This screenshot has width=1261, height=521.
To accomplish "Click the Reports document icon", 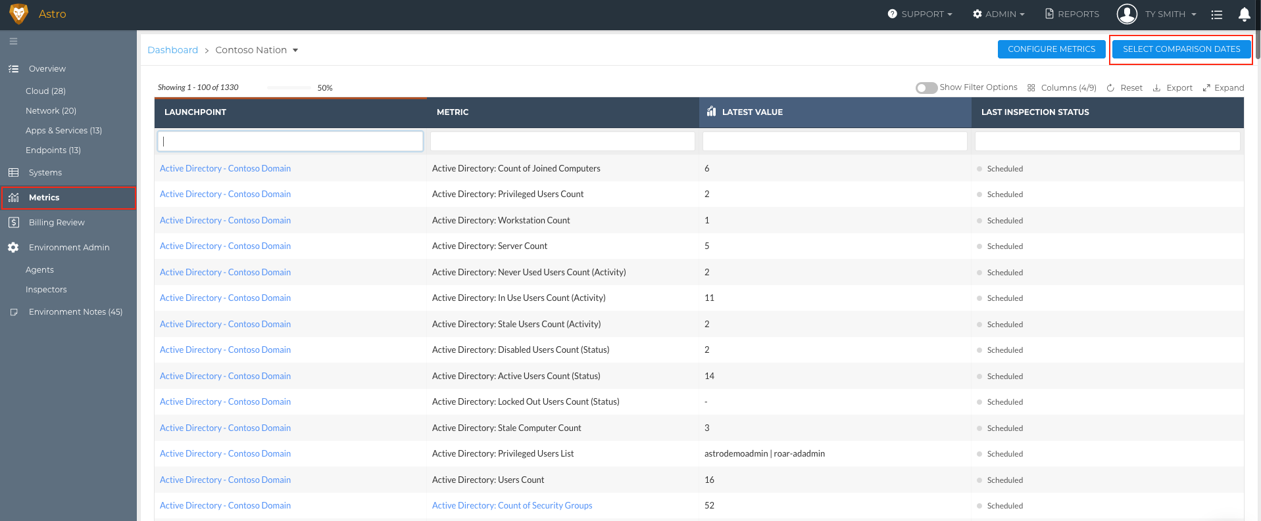I will (1049, 14).
